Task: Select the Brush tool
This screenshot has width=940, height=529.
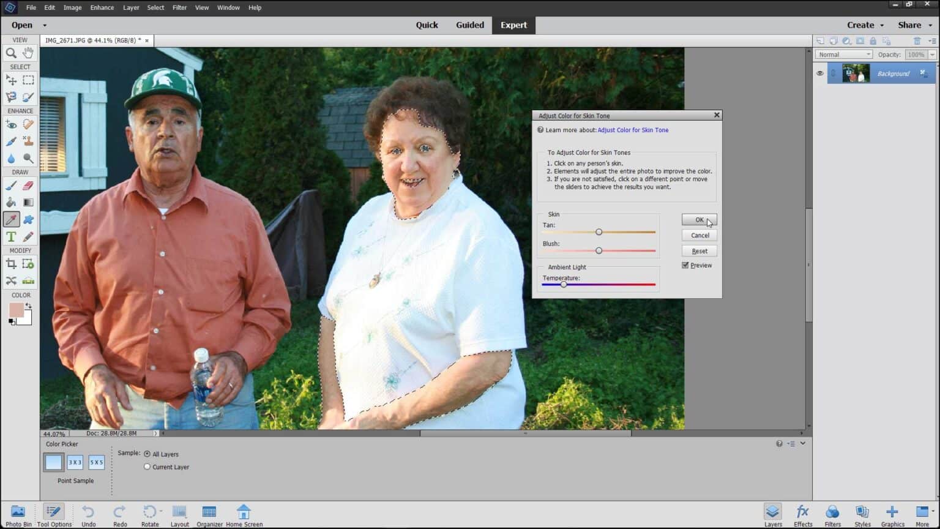Action: point(11,186)
